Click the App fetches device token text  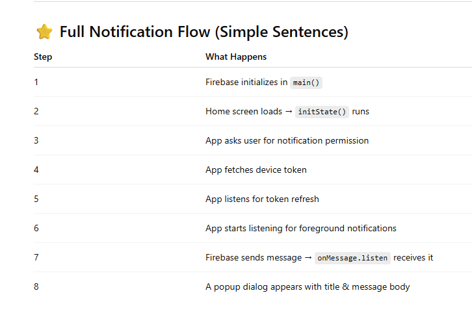pos(256,170)
